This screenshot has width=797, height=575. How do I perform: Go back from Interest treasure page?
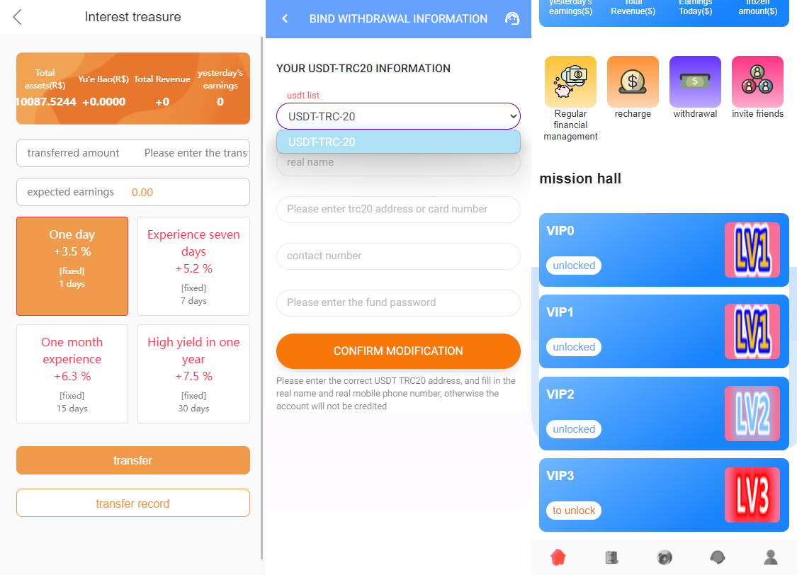pos(17,17)
